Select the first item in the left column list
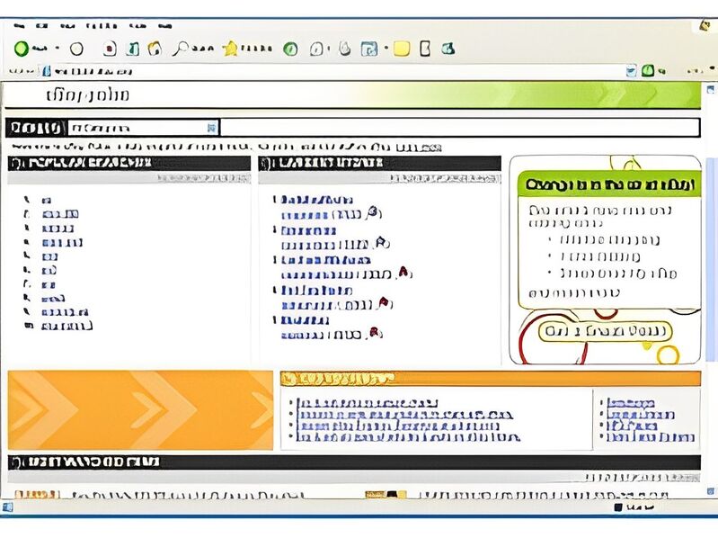 (x=45, y=201)
